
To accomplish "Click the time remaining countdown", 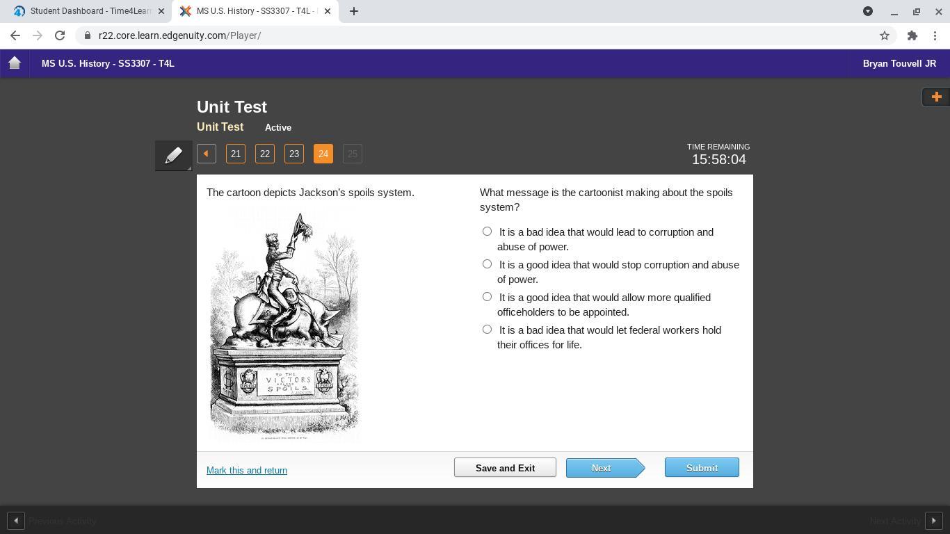I will (718, 159).
